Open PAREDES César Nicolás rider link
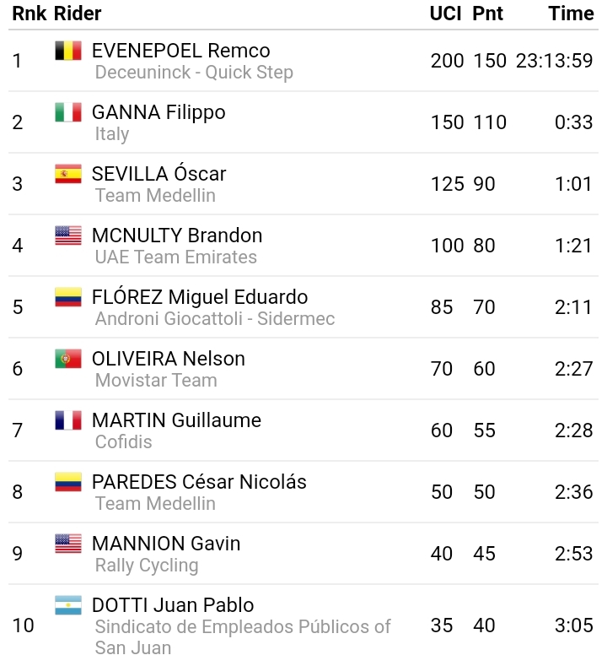This screenshot has height=666, width=607. click(199, 482)
